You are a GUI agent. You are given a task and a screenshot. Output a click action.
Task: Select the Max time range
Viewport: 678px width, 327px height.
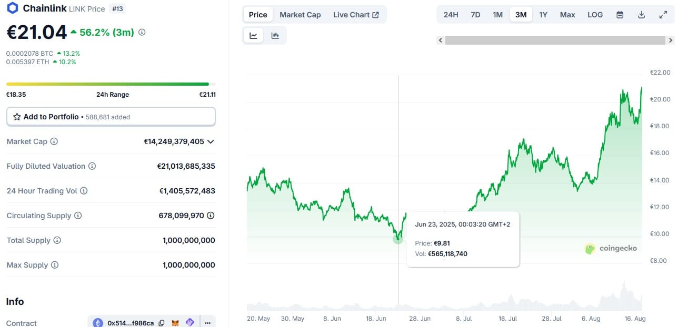pos(567,15)
